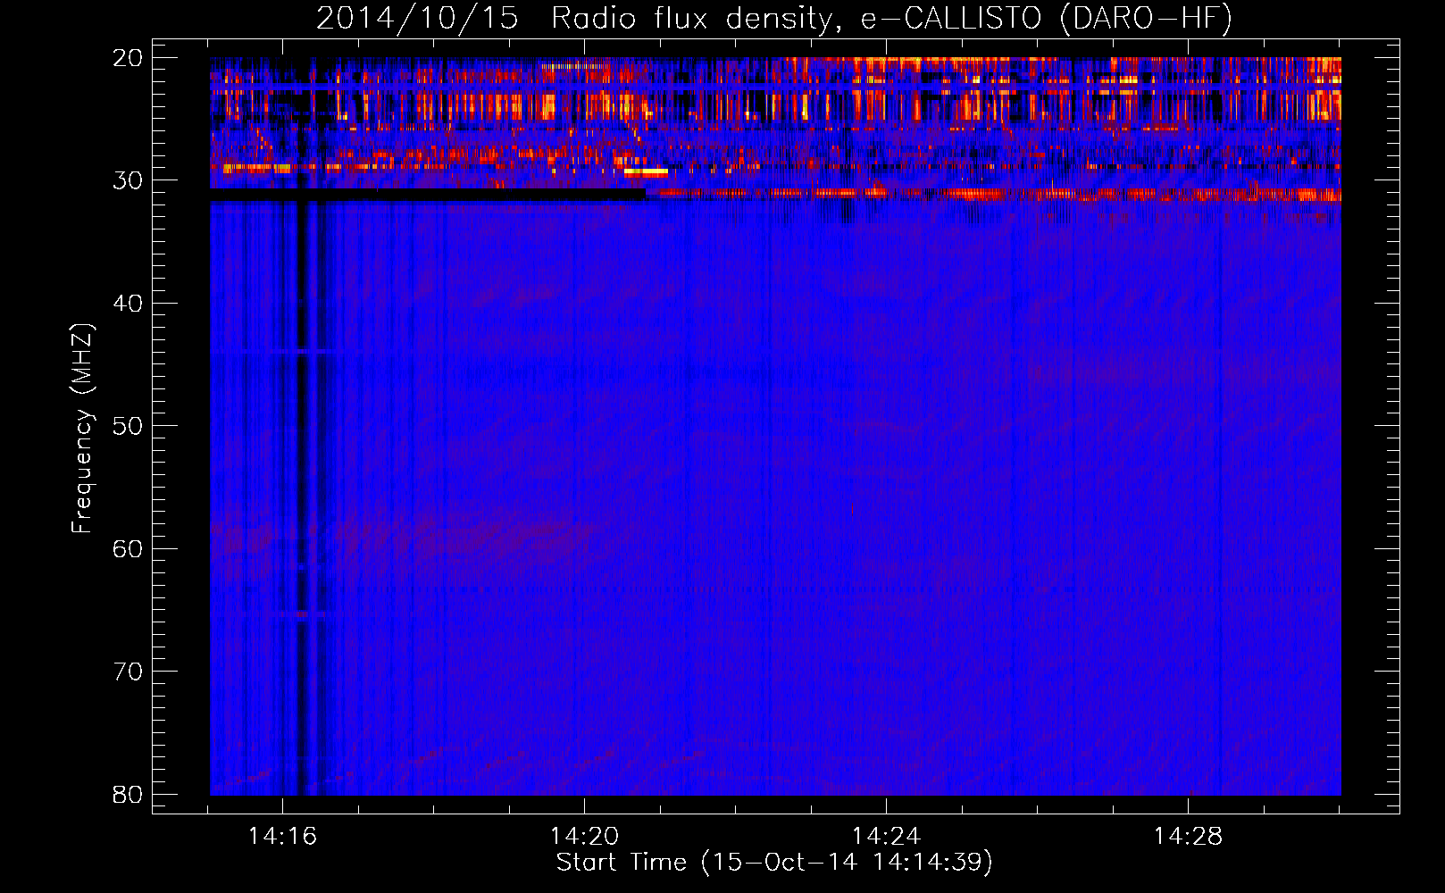Click the 14:28 time tick label

[1188, 837]
